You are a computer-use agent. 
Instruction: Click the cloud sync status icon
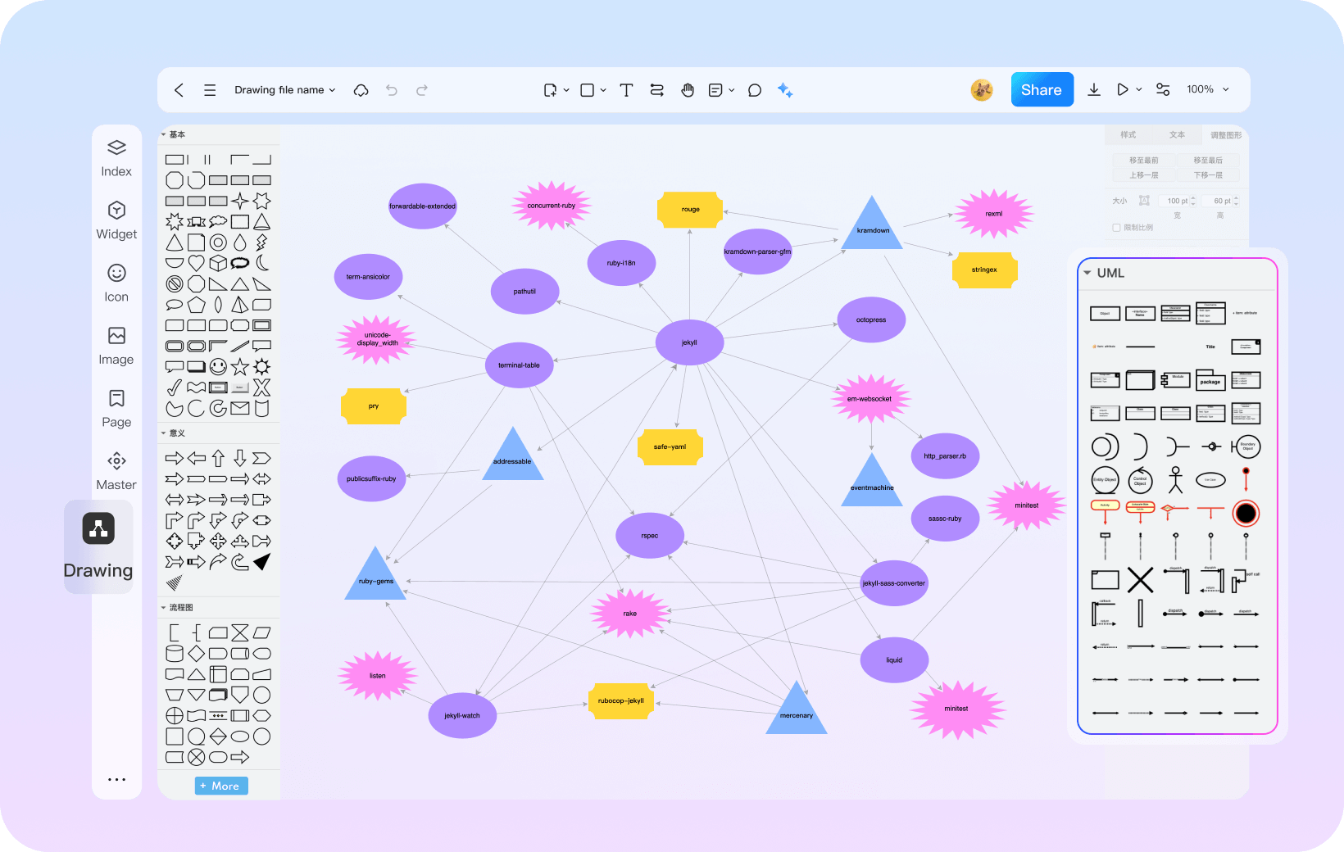[x=361, y=90]
